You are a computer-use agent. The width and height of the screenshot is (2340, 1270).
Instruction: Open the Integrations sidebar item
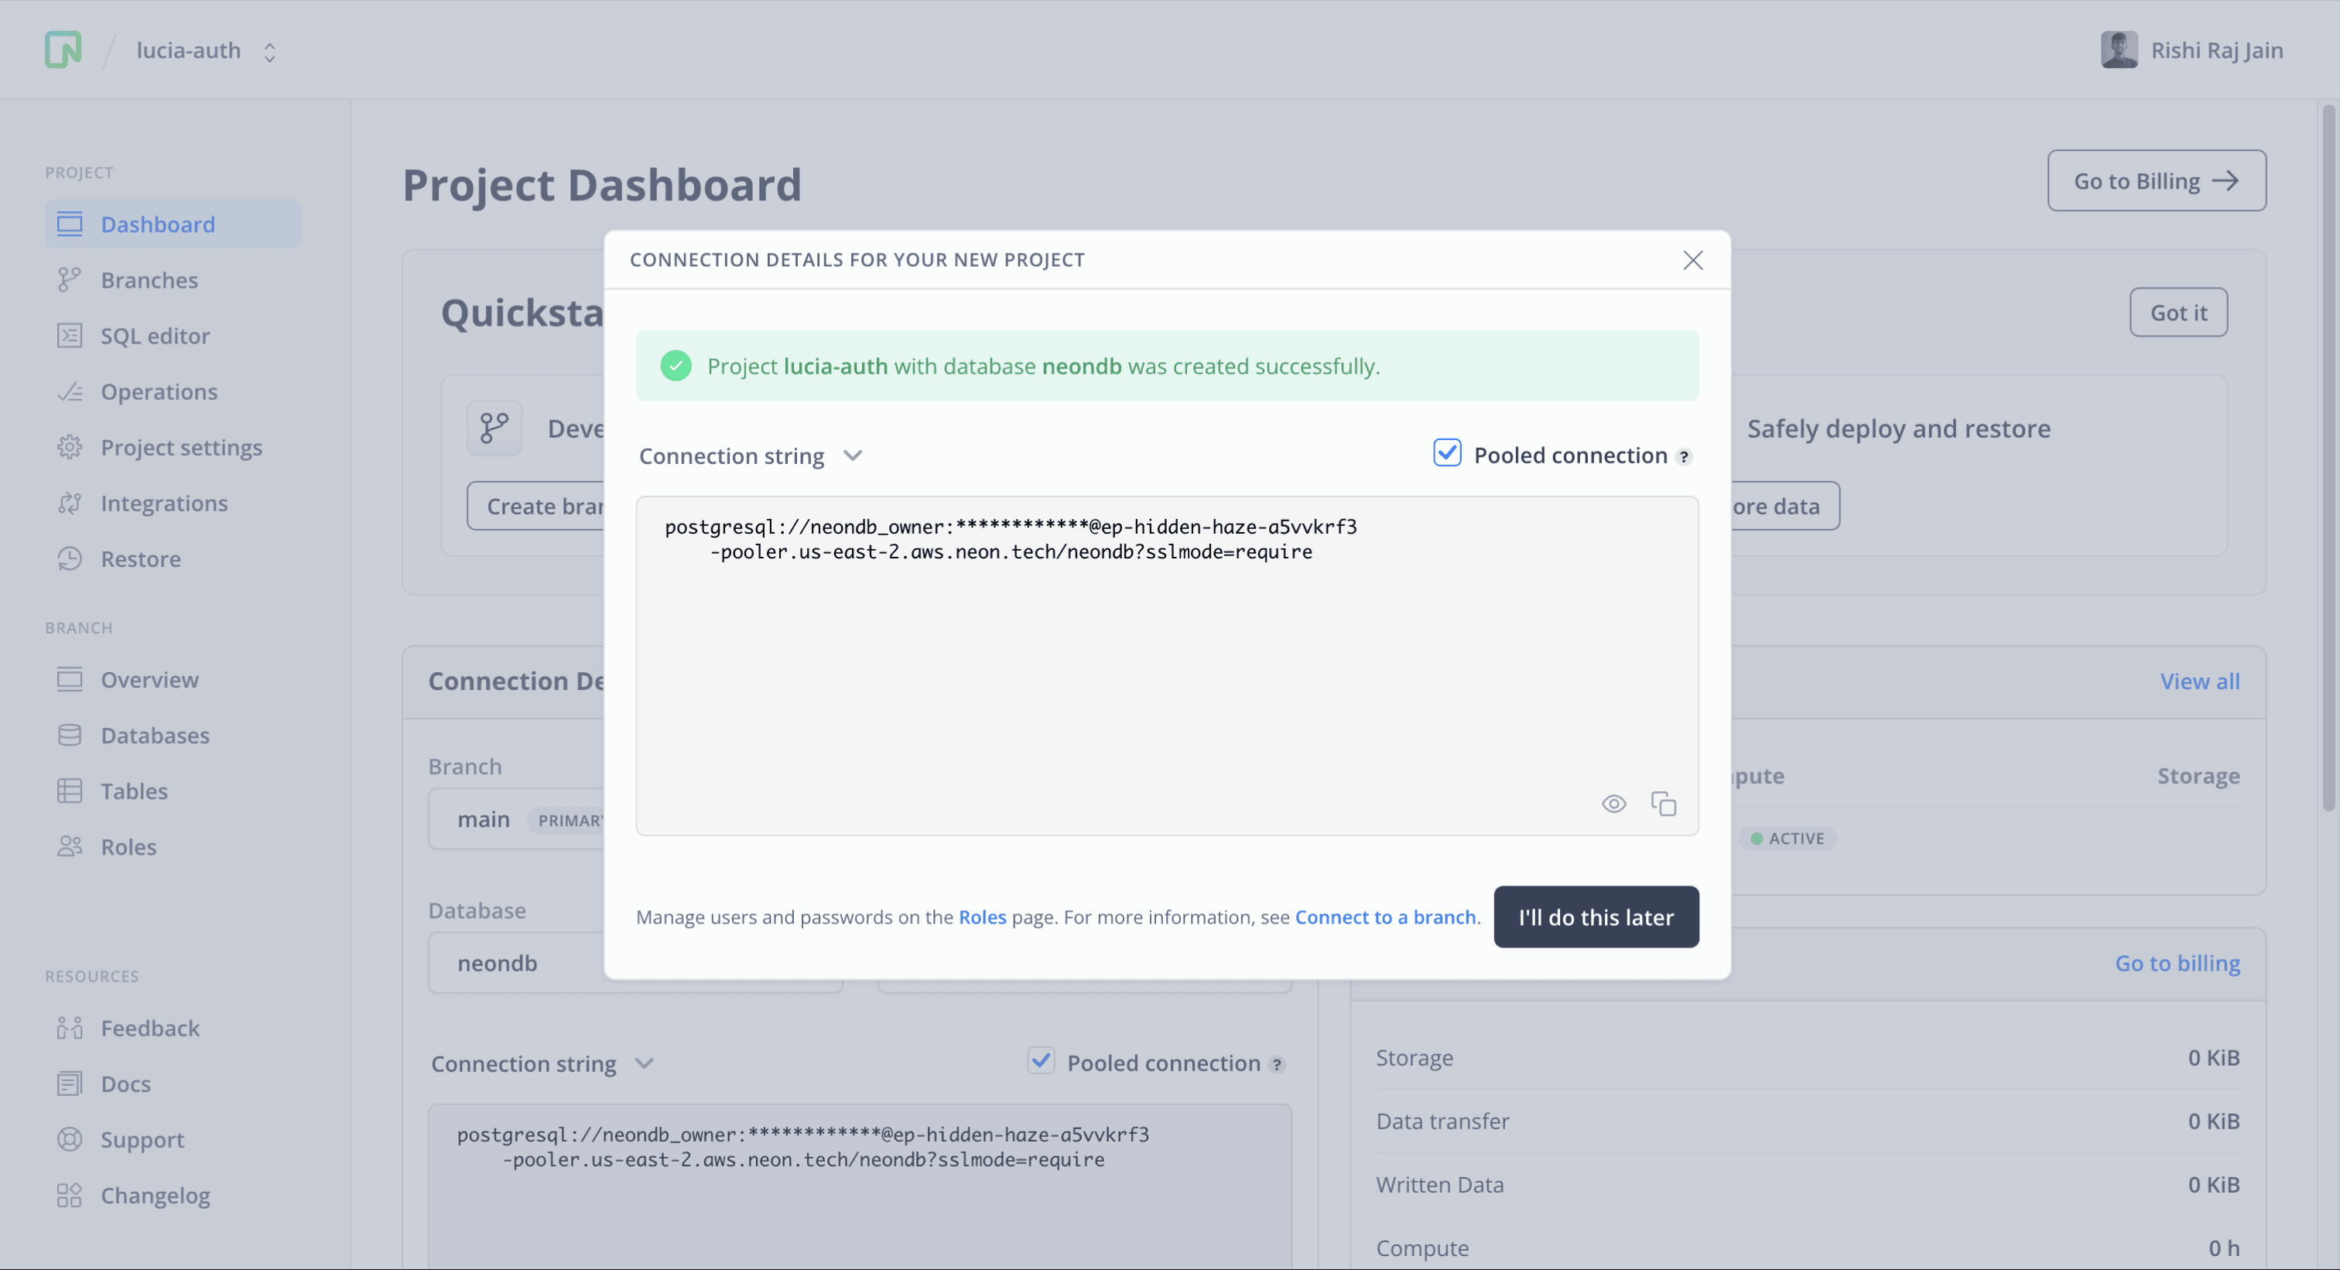tap(163, 504)
